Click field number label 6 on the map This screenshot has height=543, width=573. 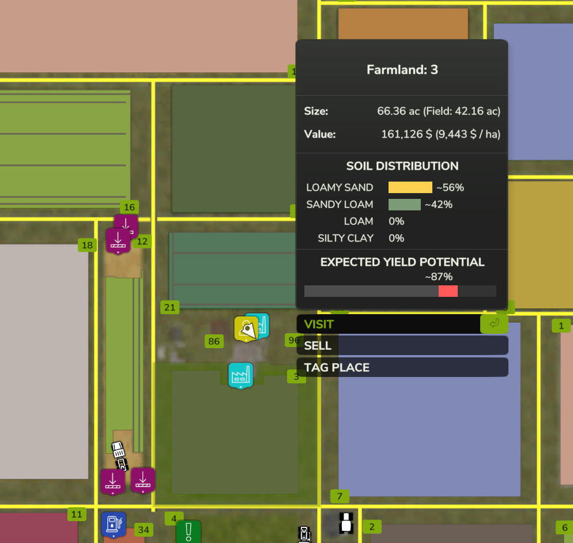(564, 527)
